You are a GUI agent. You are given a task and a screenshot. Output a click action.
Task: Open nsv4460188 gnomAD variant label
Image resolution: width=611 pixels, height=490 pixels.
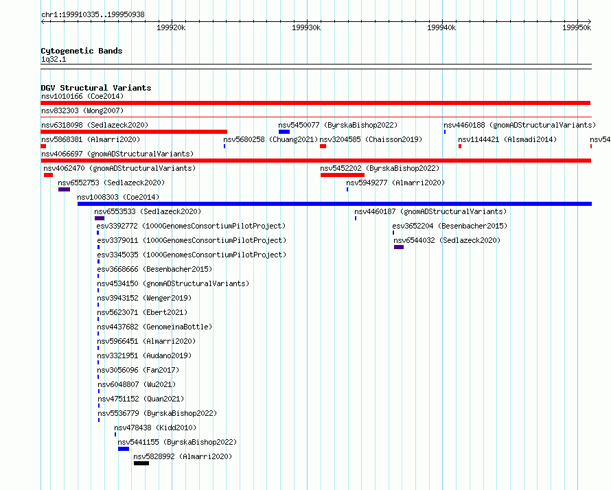520,125
